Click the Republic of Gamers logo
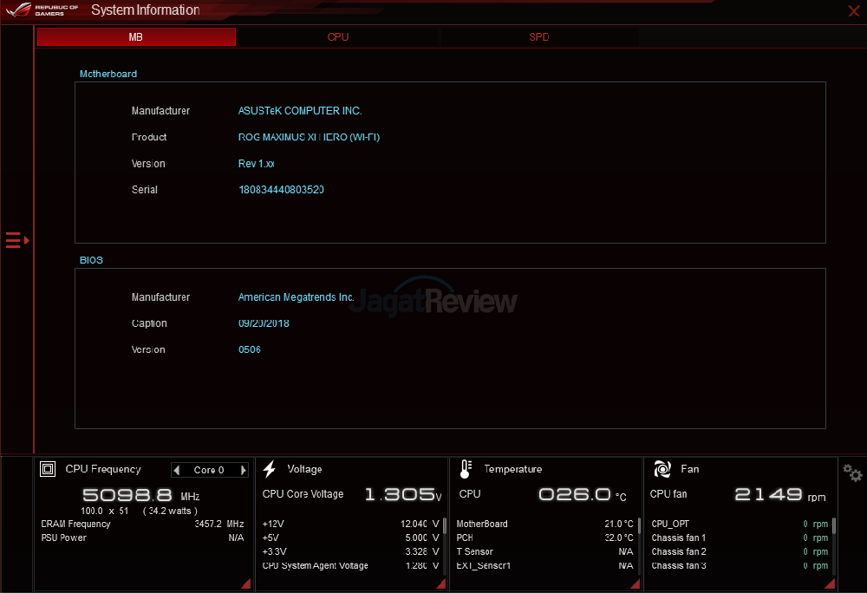The image size is (867, 593). [42, 10]
